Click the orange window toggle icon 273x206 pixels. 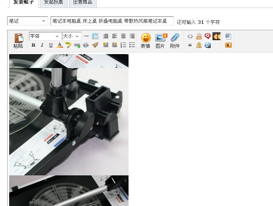pyautogui.click(x=228, y=45)
